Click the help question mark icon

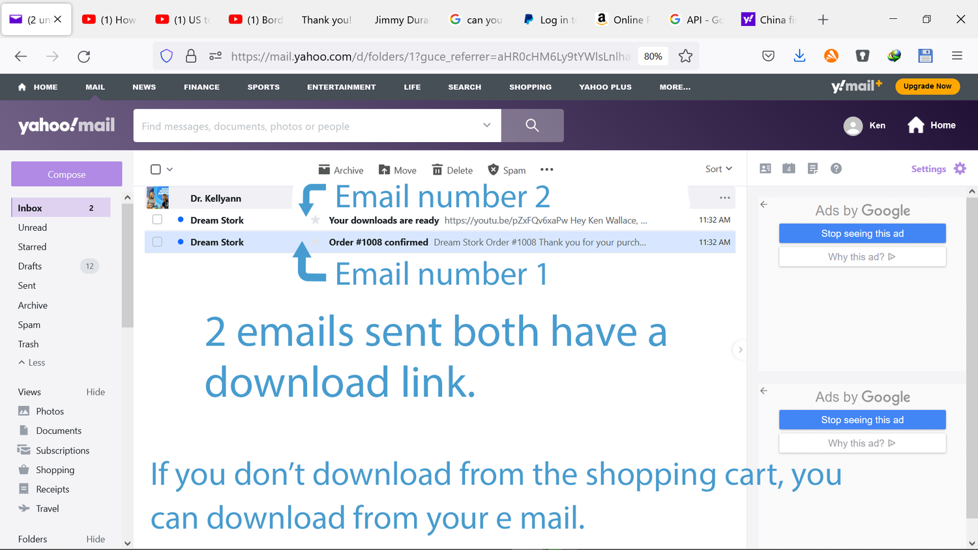pyautogui.click(x=836, y=169)
